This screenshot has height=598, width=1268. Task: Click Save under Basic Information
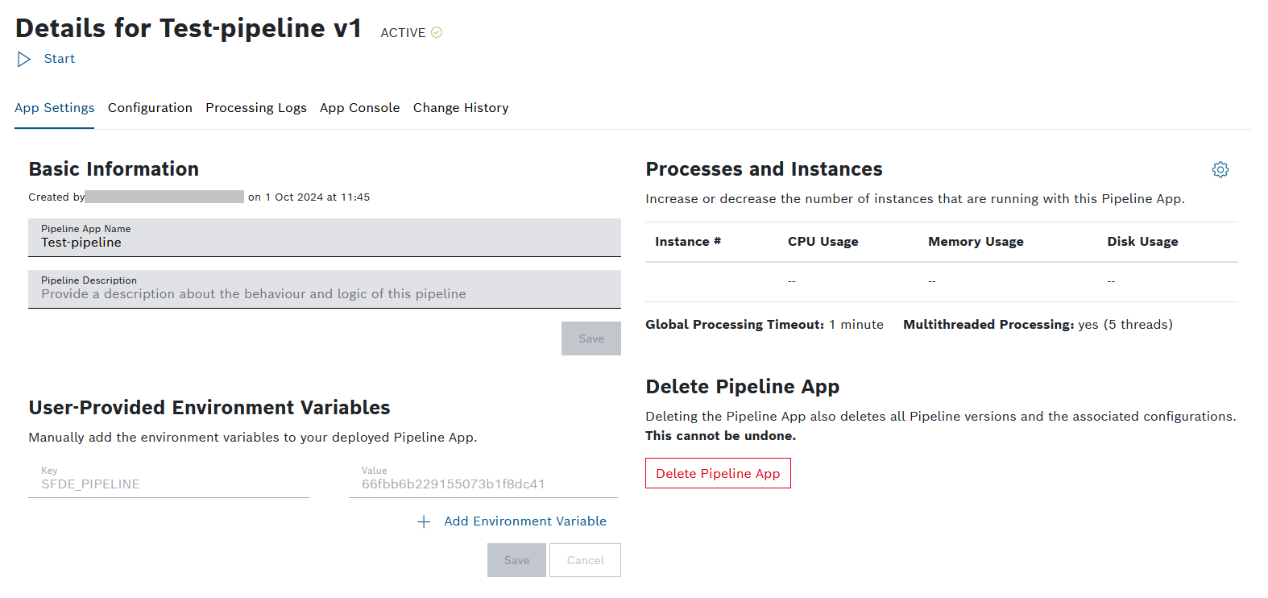[x=590, y=338]
